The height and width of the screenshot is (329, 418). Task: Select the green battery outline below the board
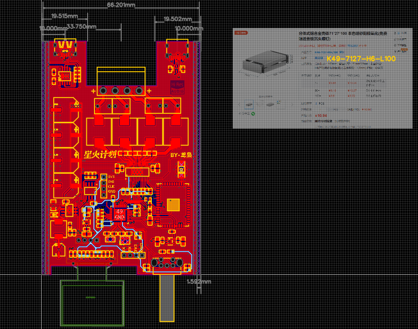click(x=92, y=303)
